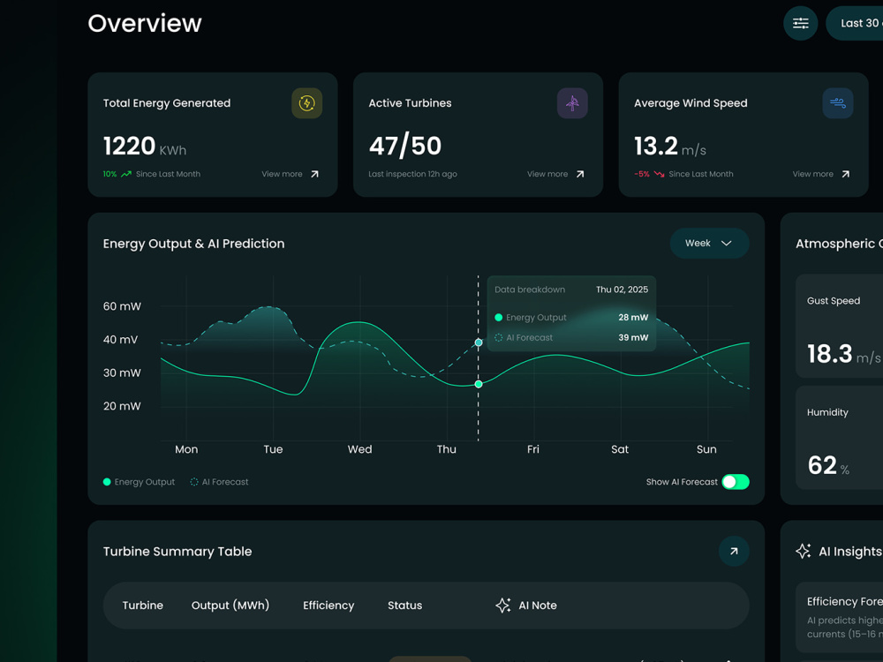View more for Active Turbines
883x662 pixels.
pyautogui.click(x=547, y=174)
